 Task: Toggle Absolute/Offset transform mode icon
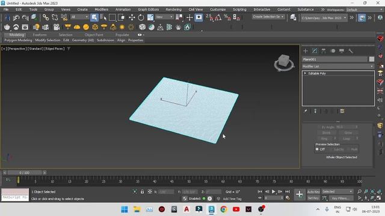pyautogui.click(x=150, y=192)
